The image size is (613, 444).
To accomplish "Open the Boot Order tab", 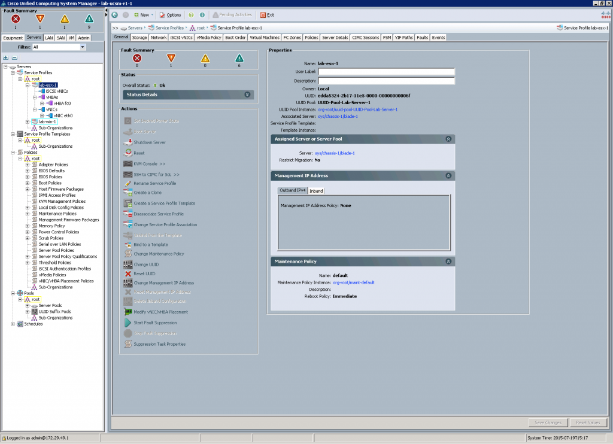I will click(235, 38).
